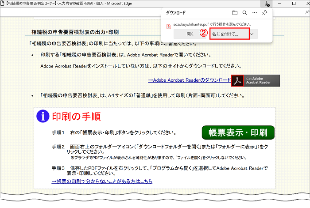Click the browser toolbar download arrow icon
The height and width of the screenshot is (208, 310).
[x=267, y=4]
